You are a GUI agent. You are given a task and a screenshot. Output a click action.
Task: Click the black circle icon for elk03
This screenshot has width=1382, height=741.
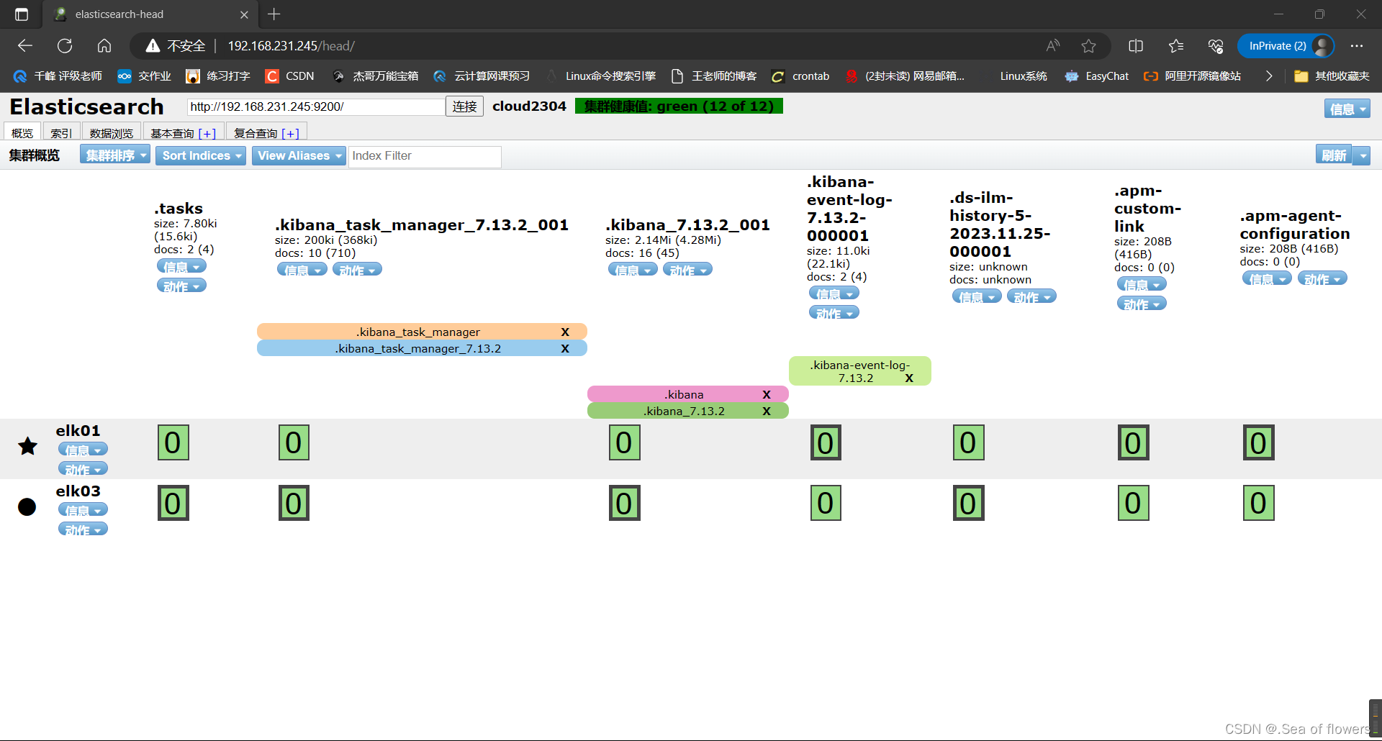coord(27,506)
